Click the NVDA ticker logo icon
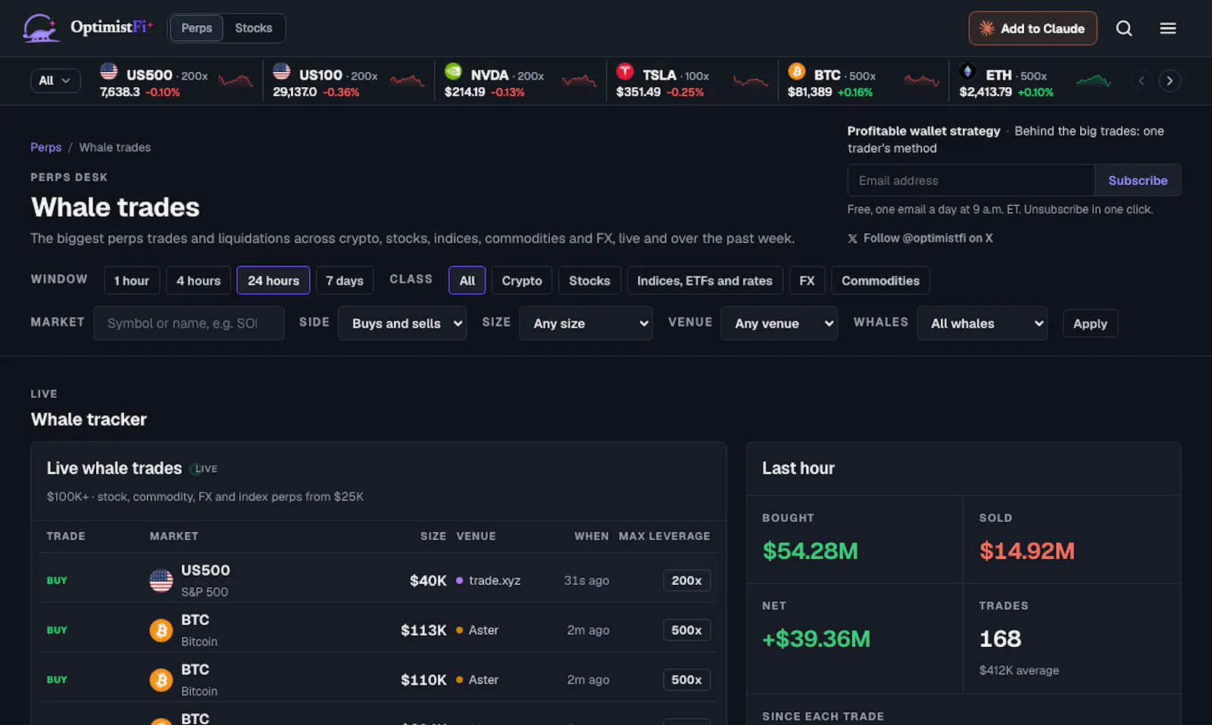The width and height of the screenshot is (1212, 725). [x=453, y=71]
